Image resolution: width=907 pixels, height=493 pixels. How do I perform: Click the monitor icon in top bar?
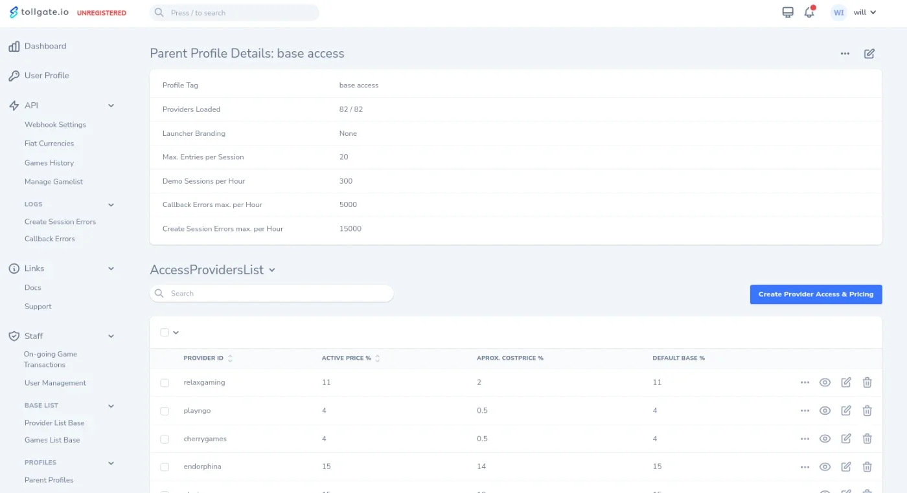[788, 12]
